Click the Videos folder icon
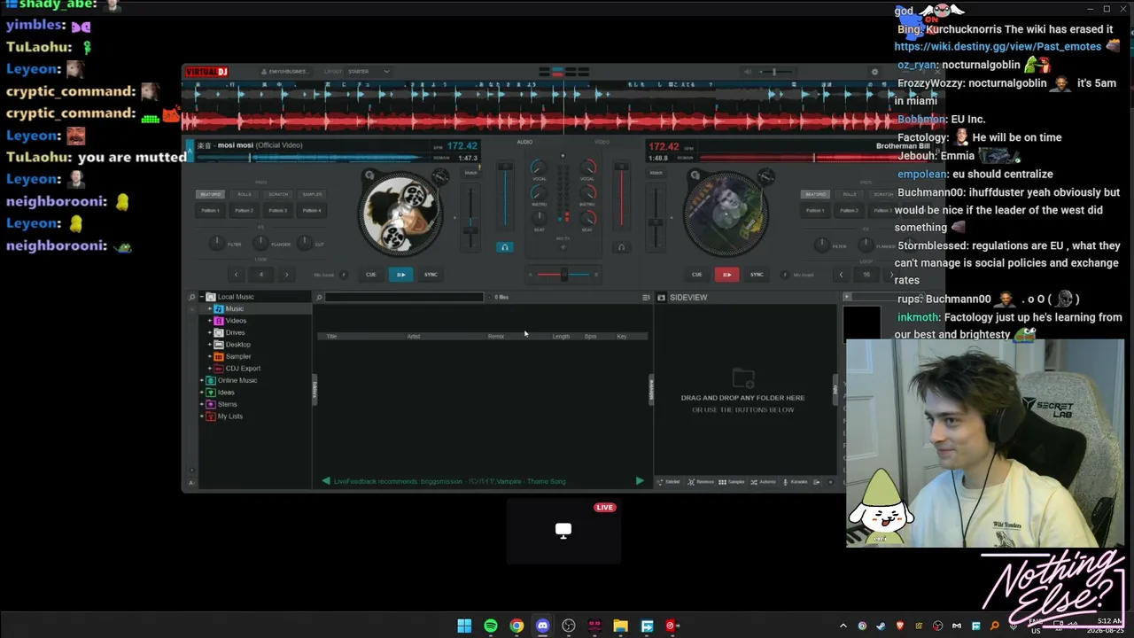 tap(219, 321)
